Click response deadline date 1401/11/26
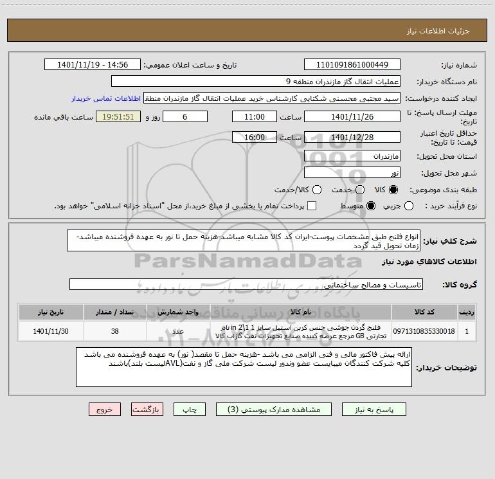Image resolution: width=495 pixels, height=479 pixels. [x=352, y=116]
